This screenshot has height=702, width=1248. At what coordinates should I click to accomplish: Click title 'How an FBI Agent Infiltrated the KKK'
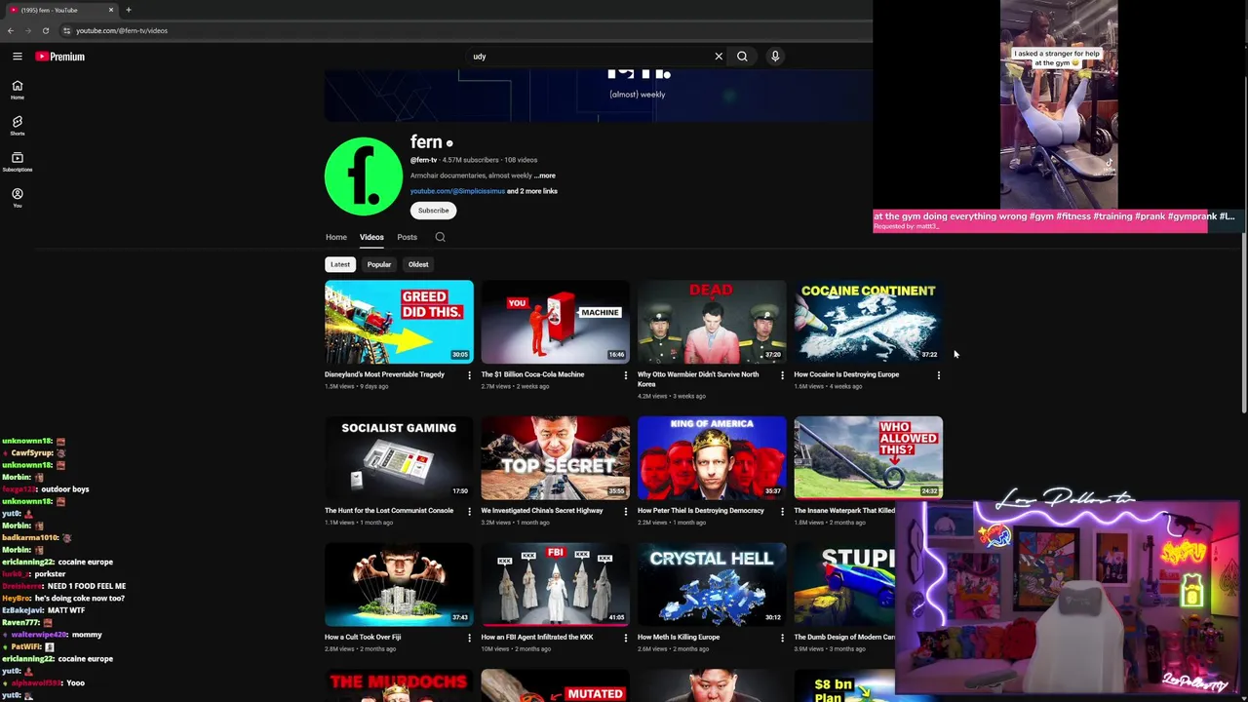537,638
